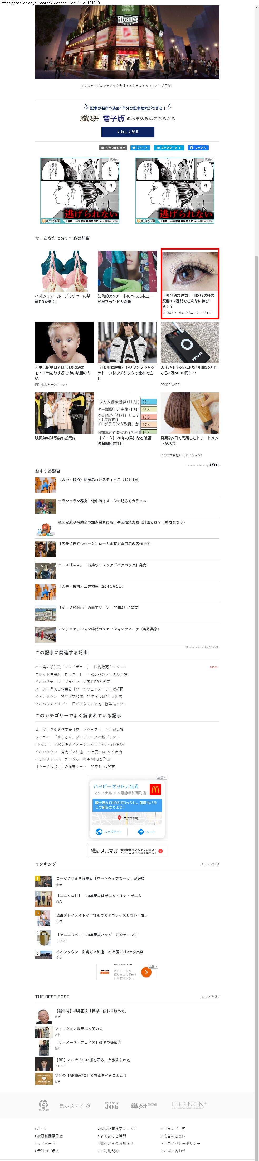
Task: Click the Twitter tweet share button
Action: (140, 148)
